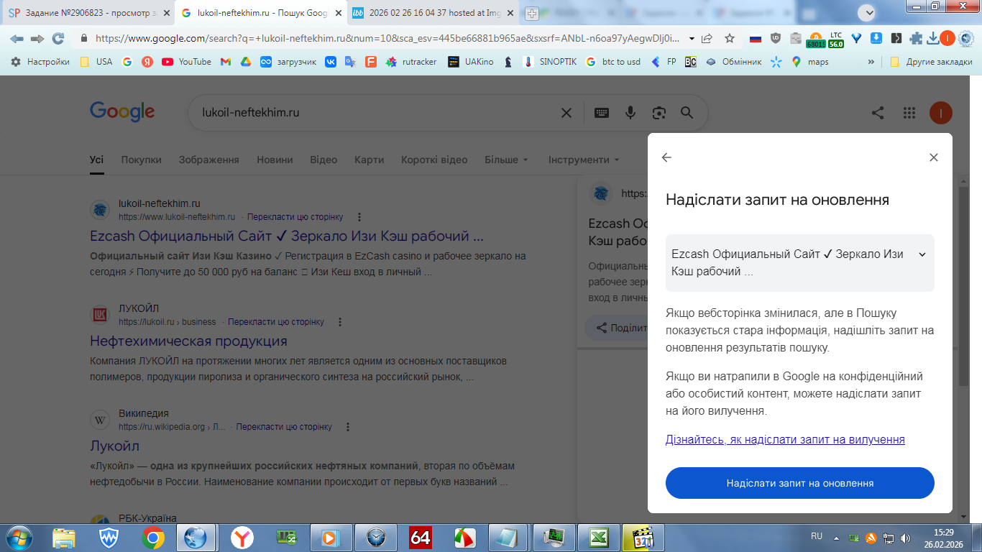Open the Обмінник bookmark

coord(733,62)
